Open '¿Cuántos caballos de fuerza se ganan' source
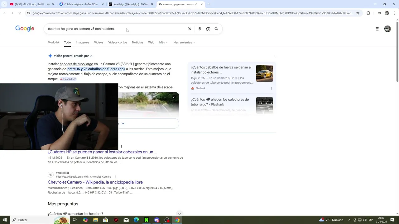This screenshot has height=224, width=399. click(x=221, y=70)
